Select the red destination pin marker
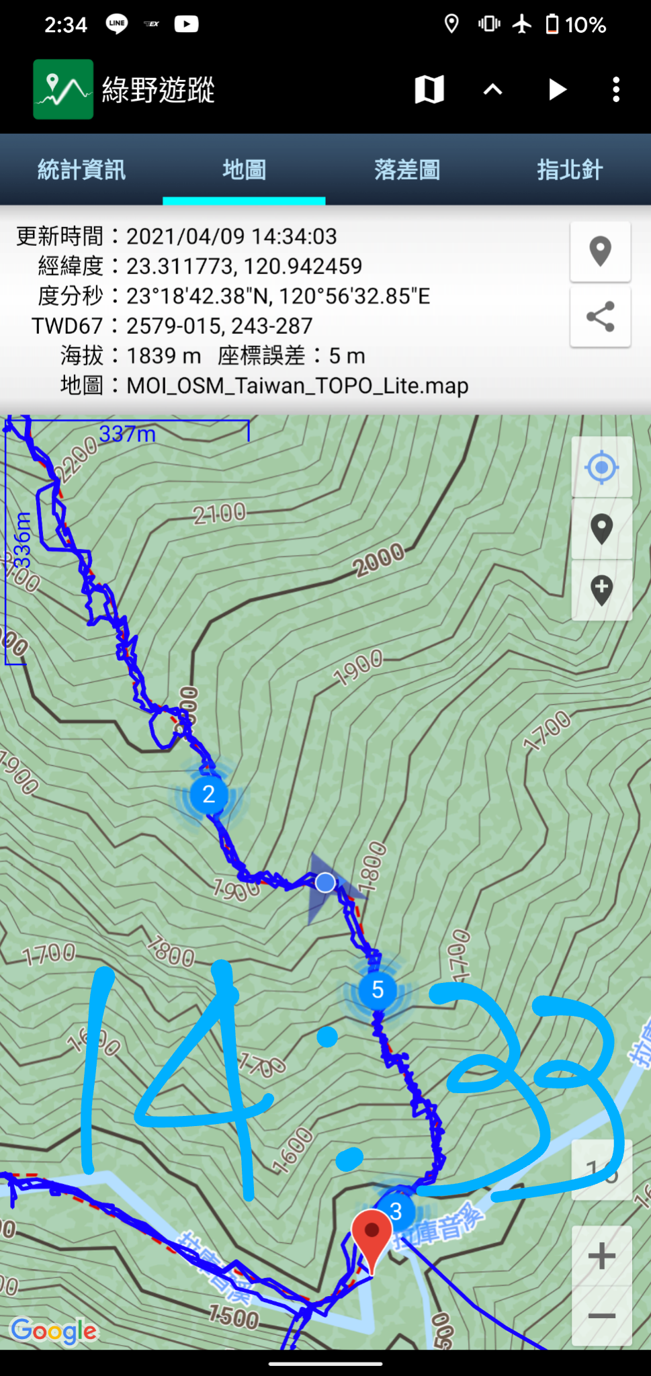Screen dimensions: 651x1376 (x=372, y=1238)
